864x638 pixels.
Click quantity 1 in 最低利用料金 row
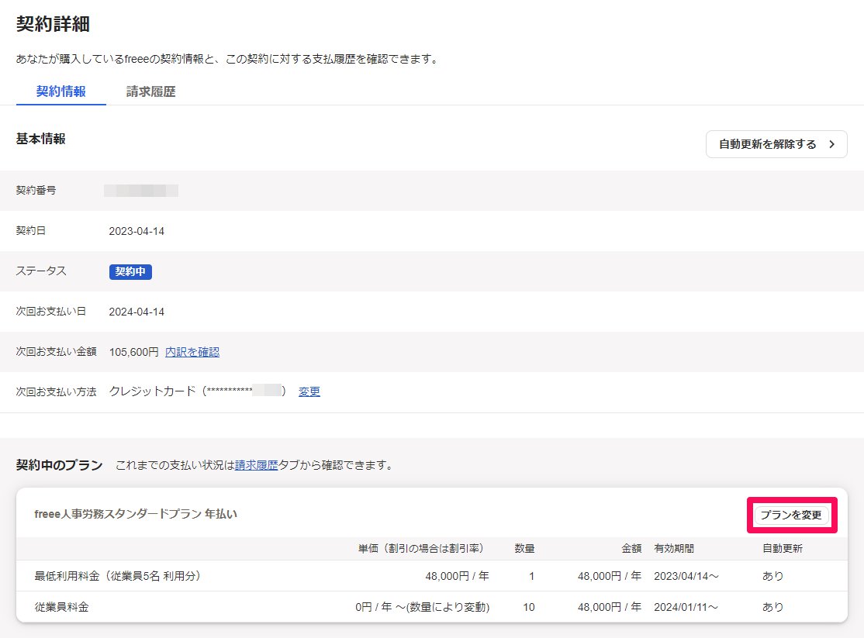[x=532, y=576]
